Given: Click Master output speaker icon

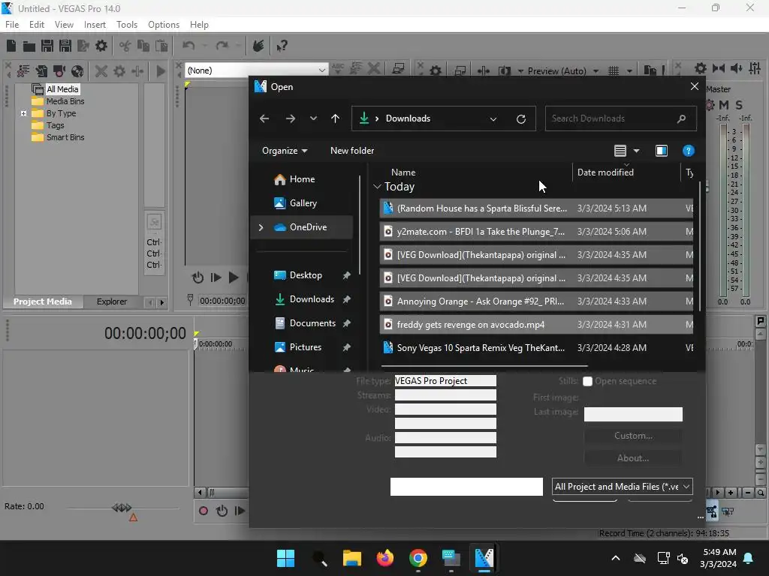Looking at the screenshot, I should pyautogui.click(x=736, y=68).
